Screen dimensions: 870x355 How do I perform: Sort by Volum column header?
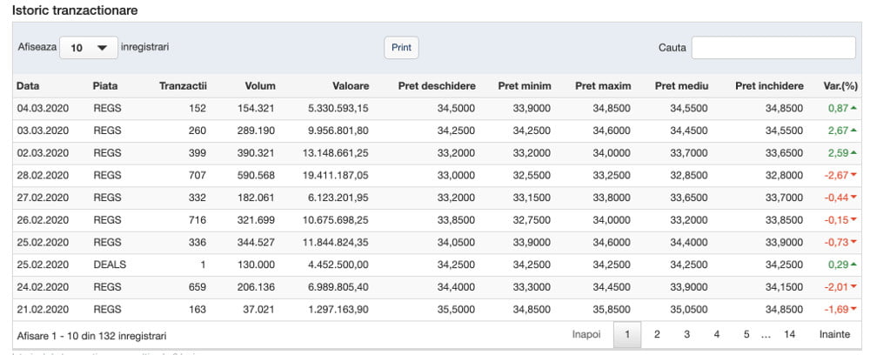click(259, 86)
